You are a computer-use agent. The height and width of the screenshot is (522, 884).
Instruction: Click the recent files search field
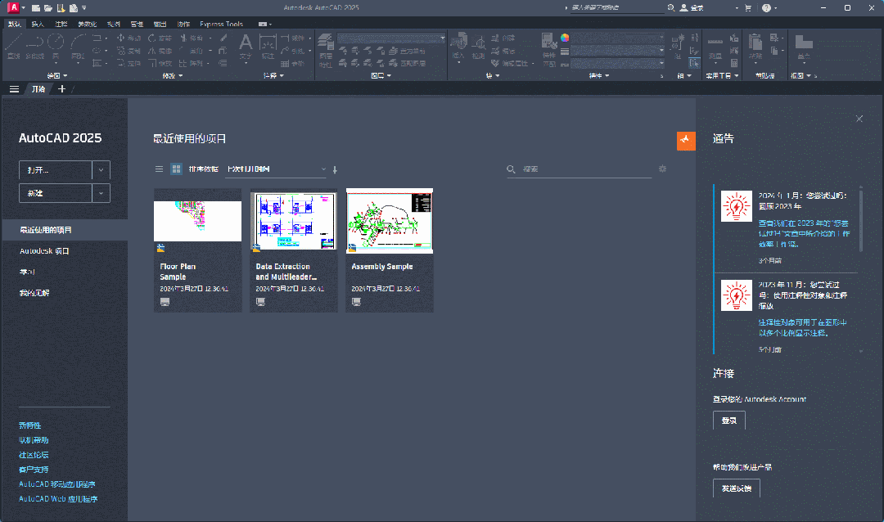tap(579, 169)
